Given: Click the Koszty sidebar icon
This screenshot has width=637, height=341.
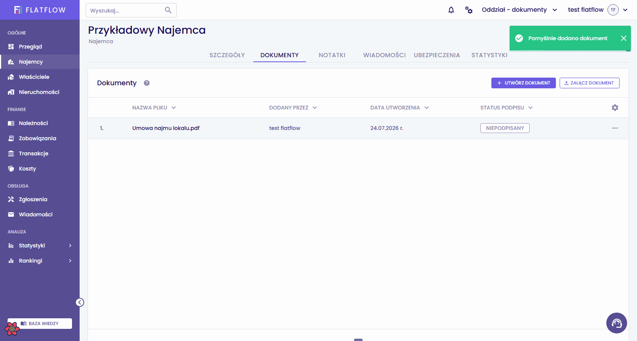Looking at the screenshot, I should tap(11, 169).
